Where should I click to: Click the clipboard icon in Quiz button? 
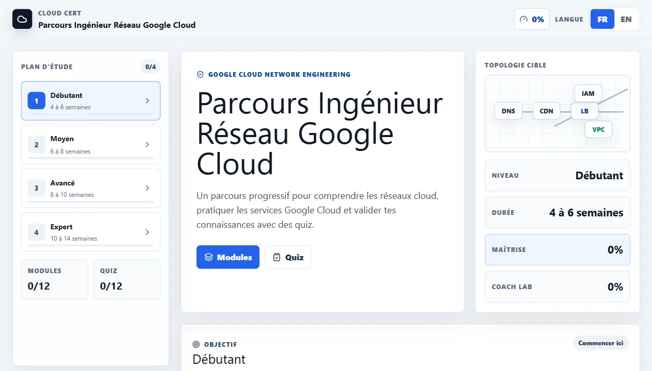[277, 257]
